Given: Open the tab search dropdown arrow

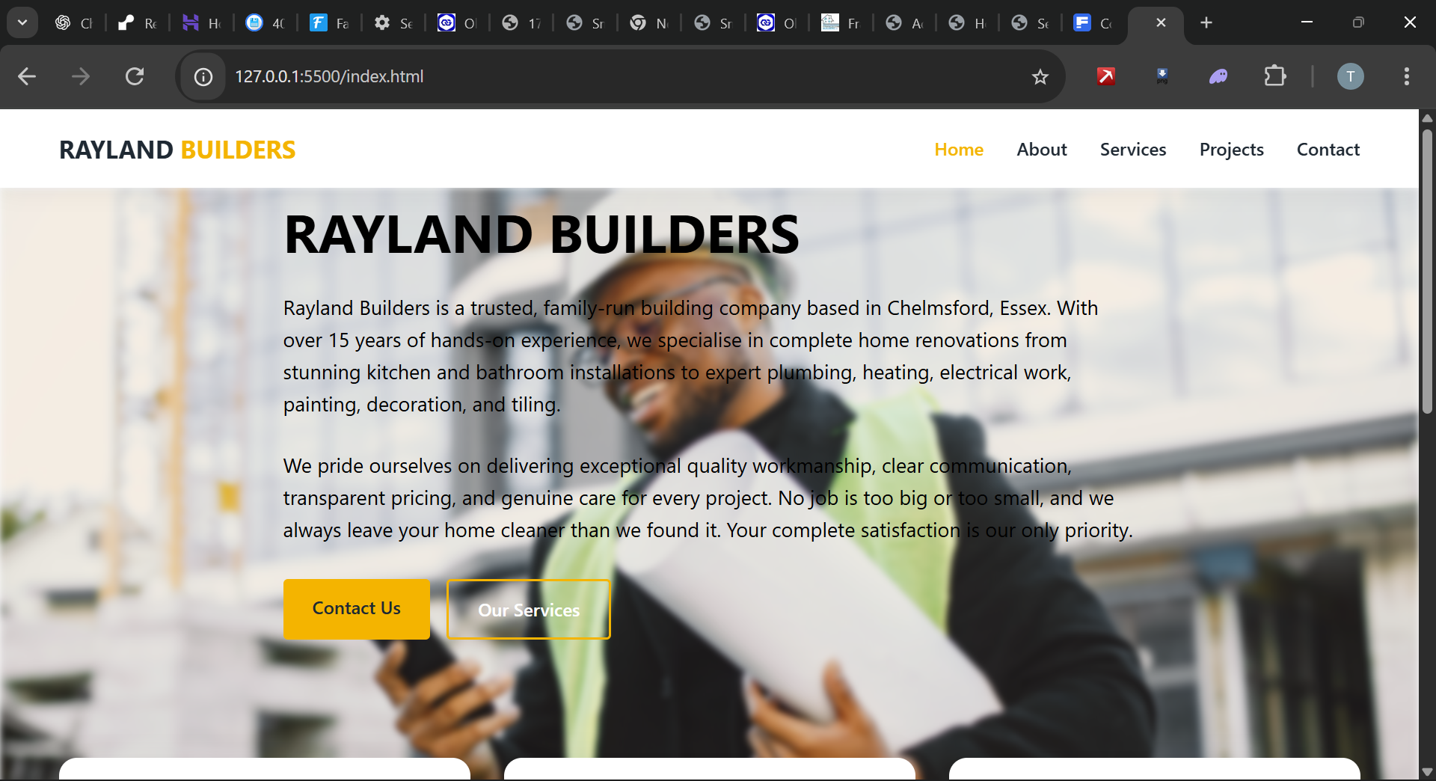Looking at the screenshot, I should click(x=22, y=22).
